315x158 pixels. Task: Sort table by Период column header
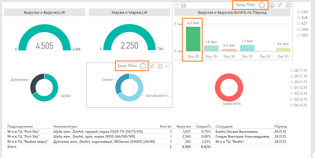click(281, 126)
